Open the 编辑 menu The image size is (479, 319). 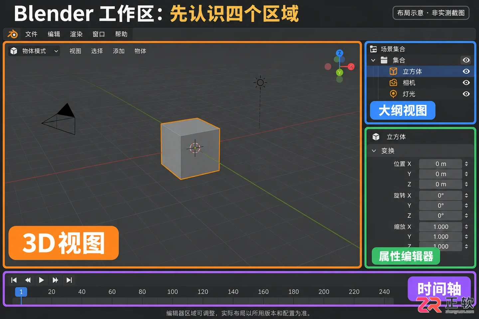[x=54, y=34]
